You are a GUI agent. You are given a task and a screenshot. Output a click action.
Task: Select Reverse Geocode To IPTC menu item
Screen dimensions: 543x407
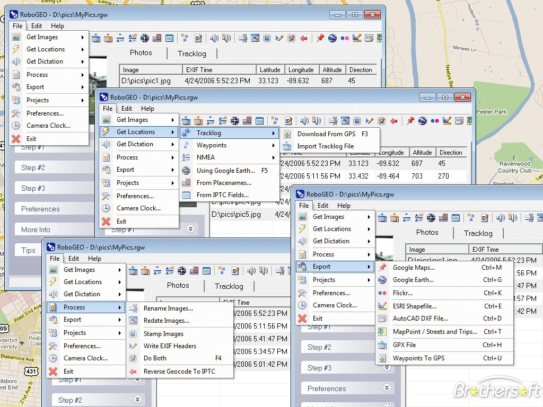click(180, 371)
